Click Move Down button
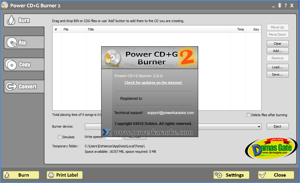Viewport: 300px width, 183px height. pos(278,34)
